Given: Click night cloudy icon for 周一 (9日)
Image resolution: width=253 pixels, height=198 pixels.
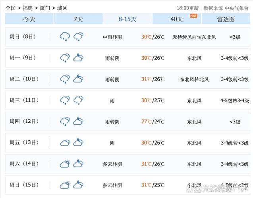Looking at the screenshot, I should coord(78,57).
